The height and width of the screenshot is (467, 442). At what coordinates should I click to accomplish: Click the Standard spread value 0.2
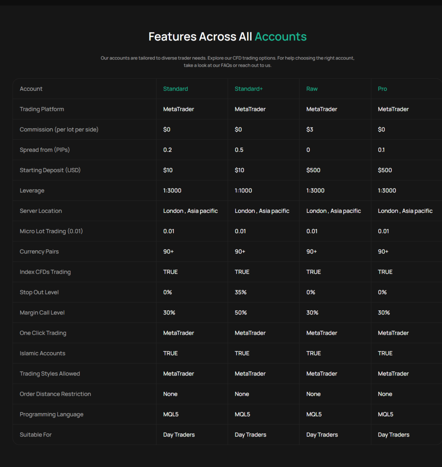(167, 150)
